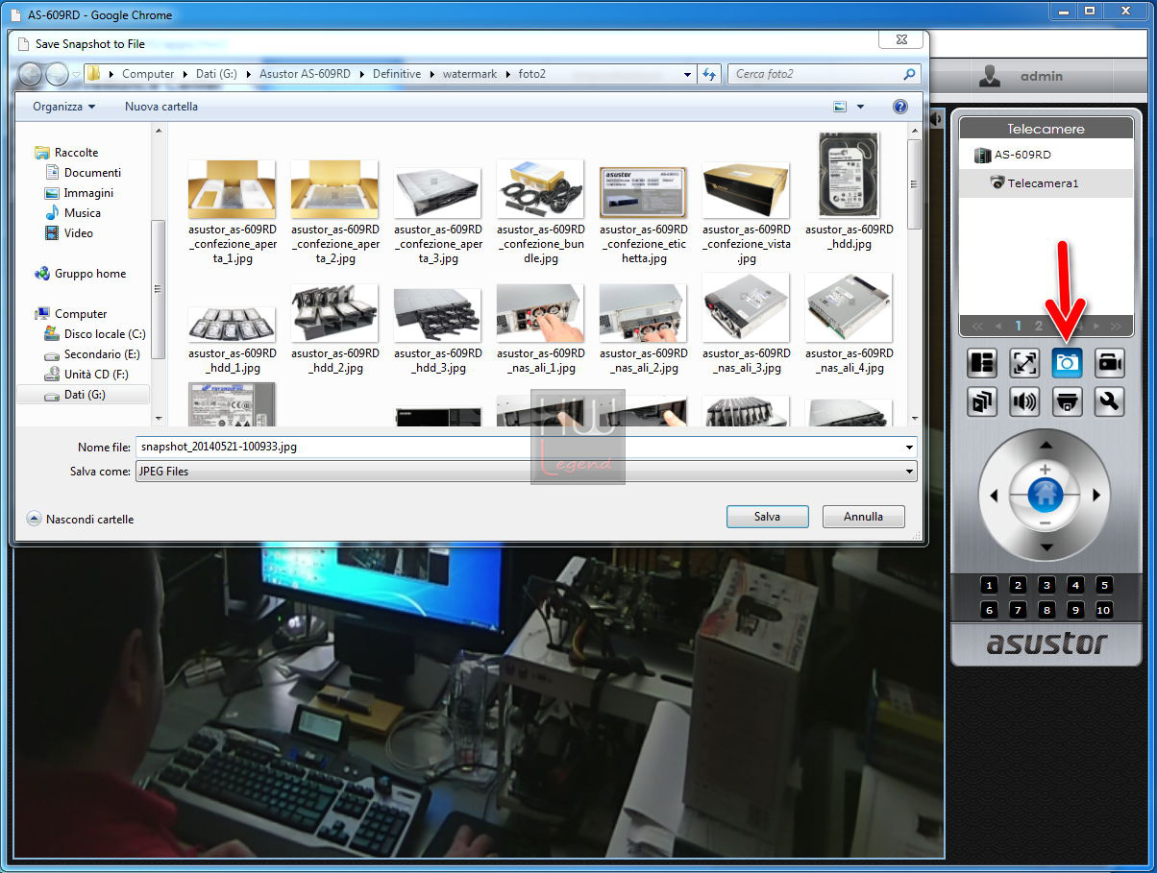This screenshot has width=1157, height=873.
Task: Zoom out using the PTZ minus sign
Action: click(x=1045, y=522)
